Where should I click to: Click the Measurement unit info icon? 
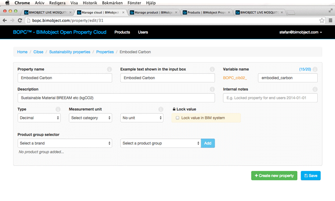pos(161,109)
